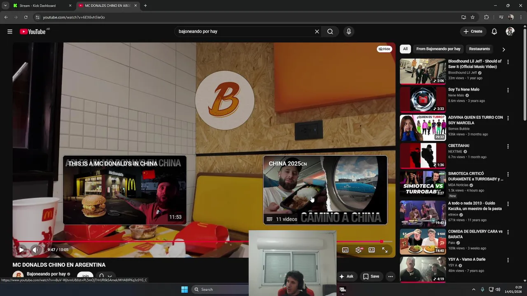The image size is (527, 296).
Task: Open more options for A todo o nada
Action: [x=508, y=204]
